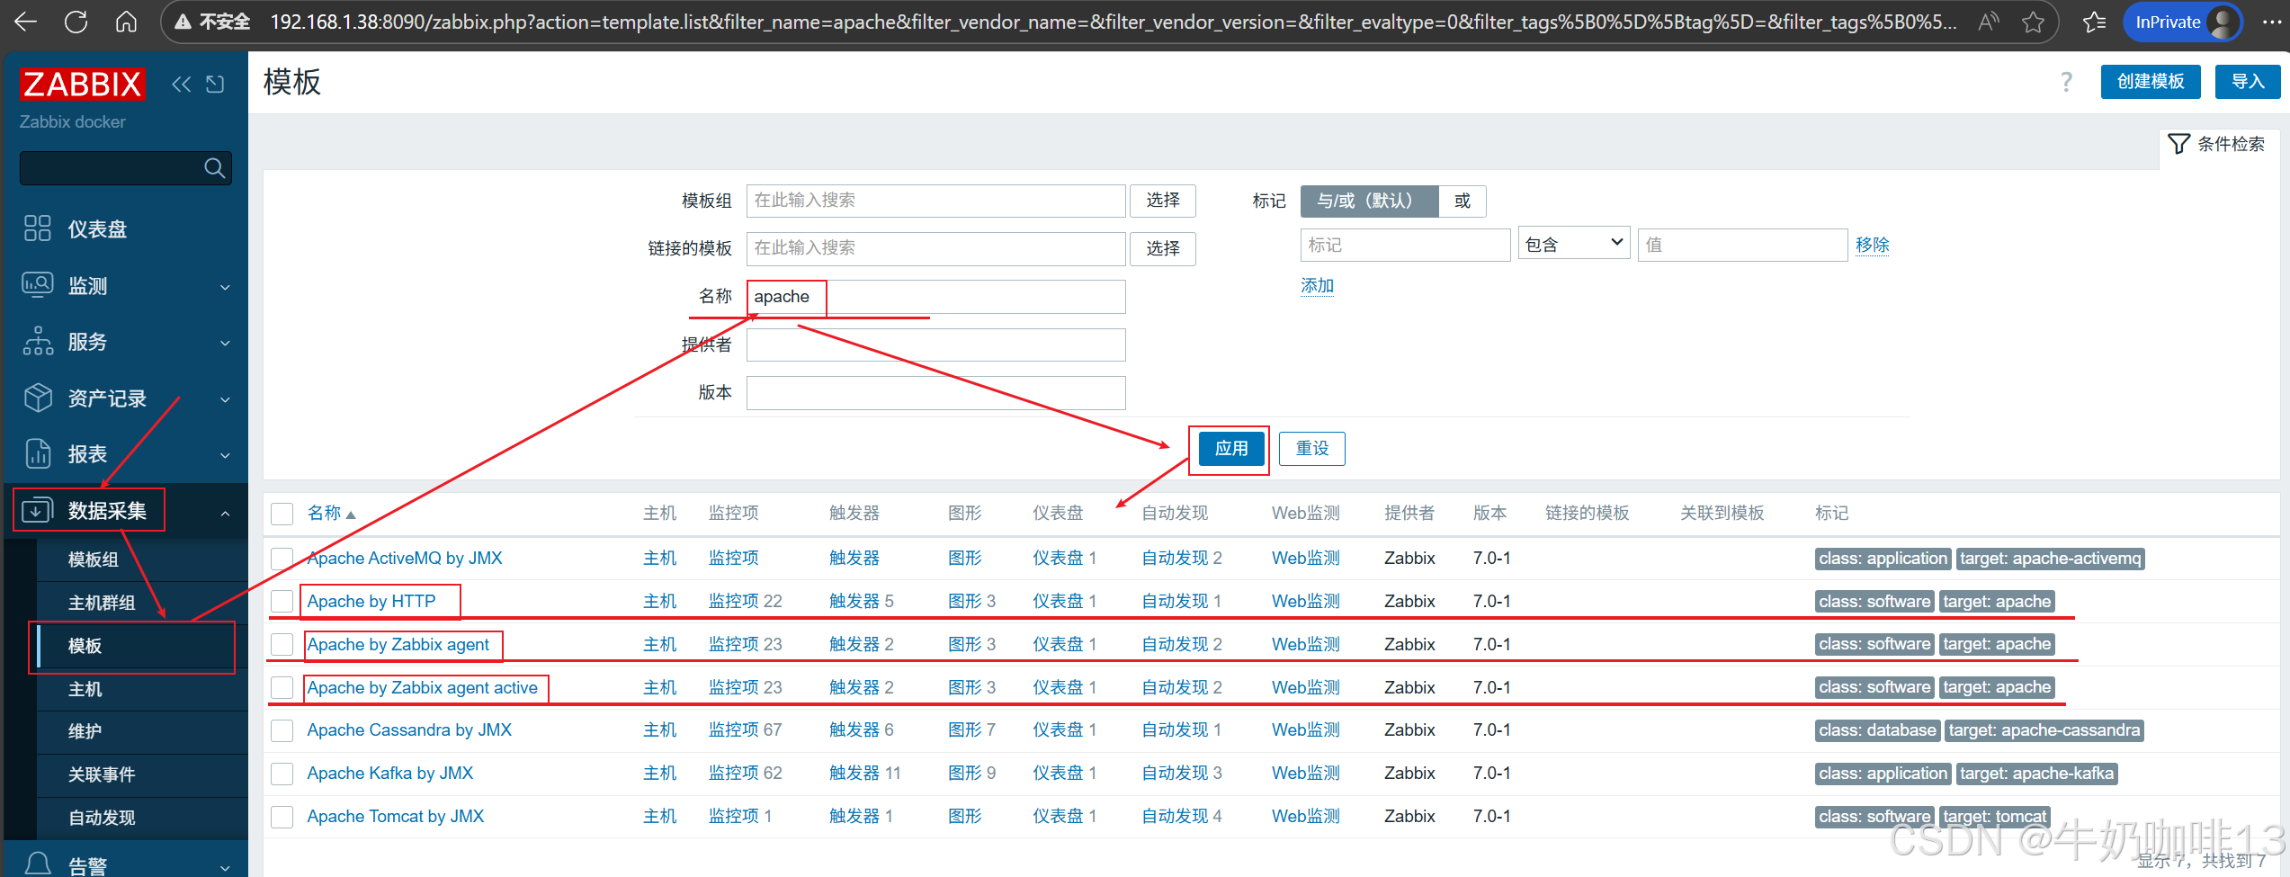2290x877 pixels.
Task: Click the not secure warning icon
Action: (x=183, y=22)
